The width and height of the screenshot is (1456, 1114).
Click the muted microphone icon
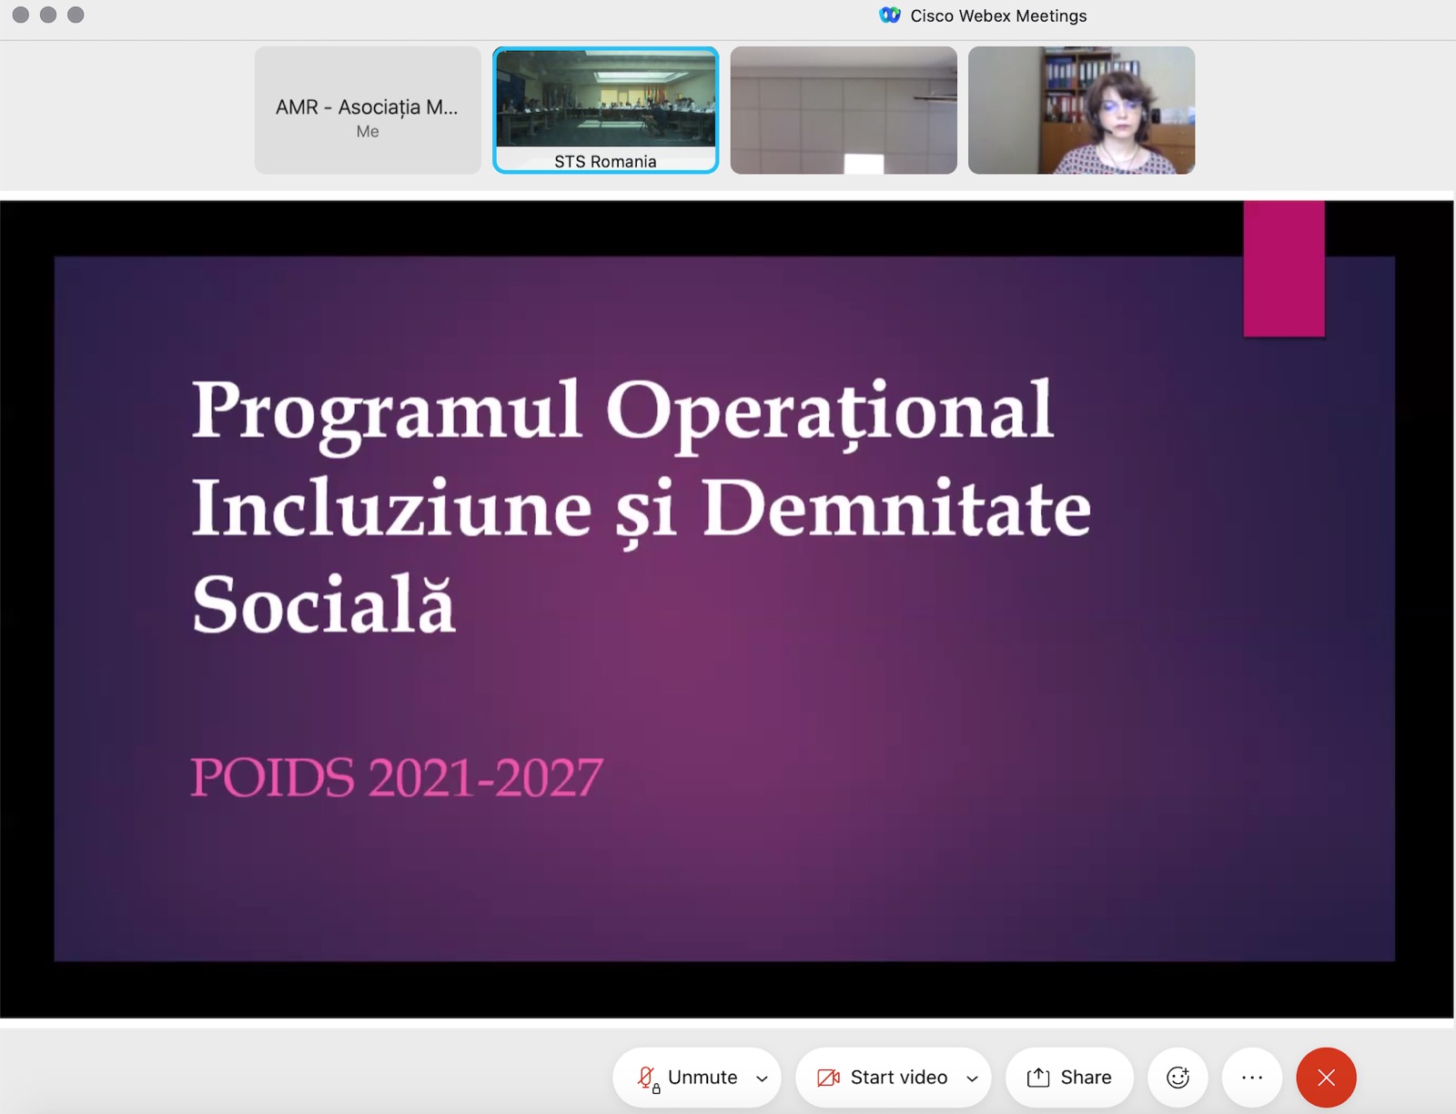(647, 1078)
